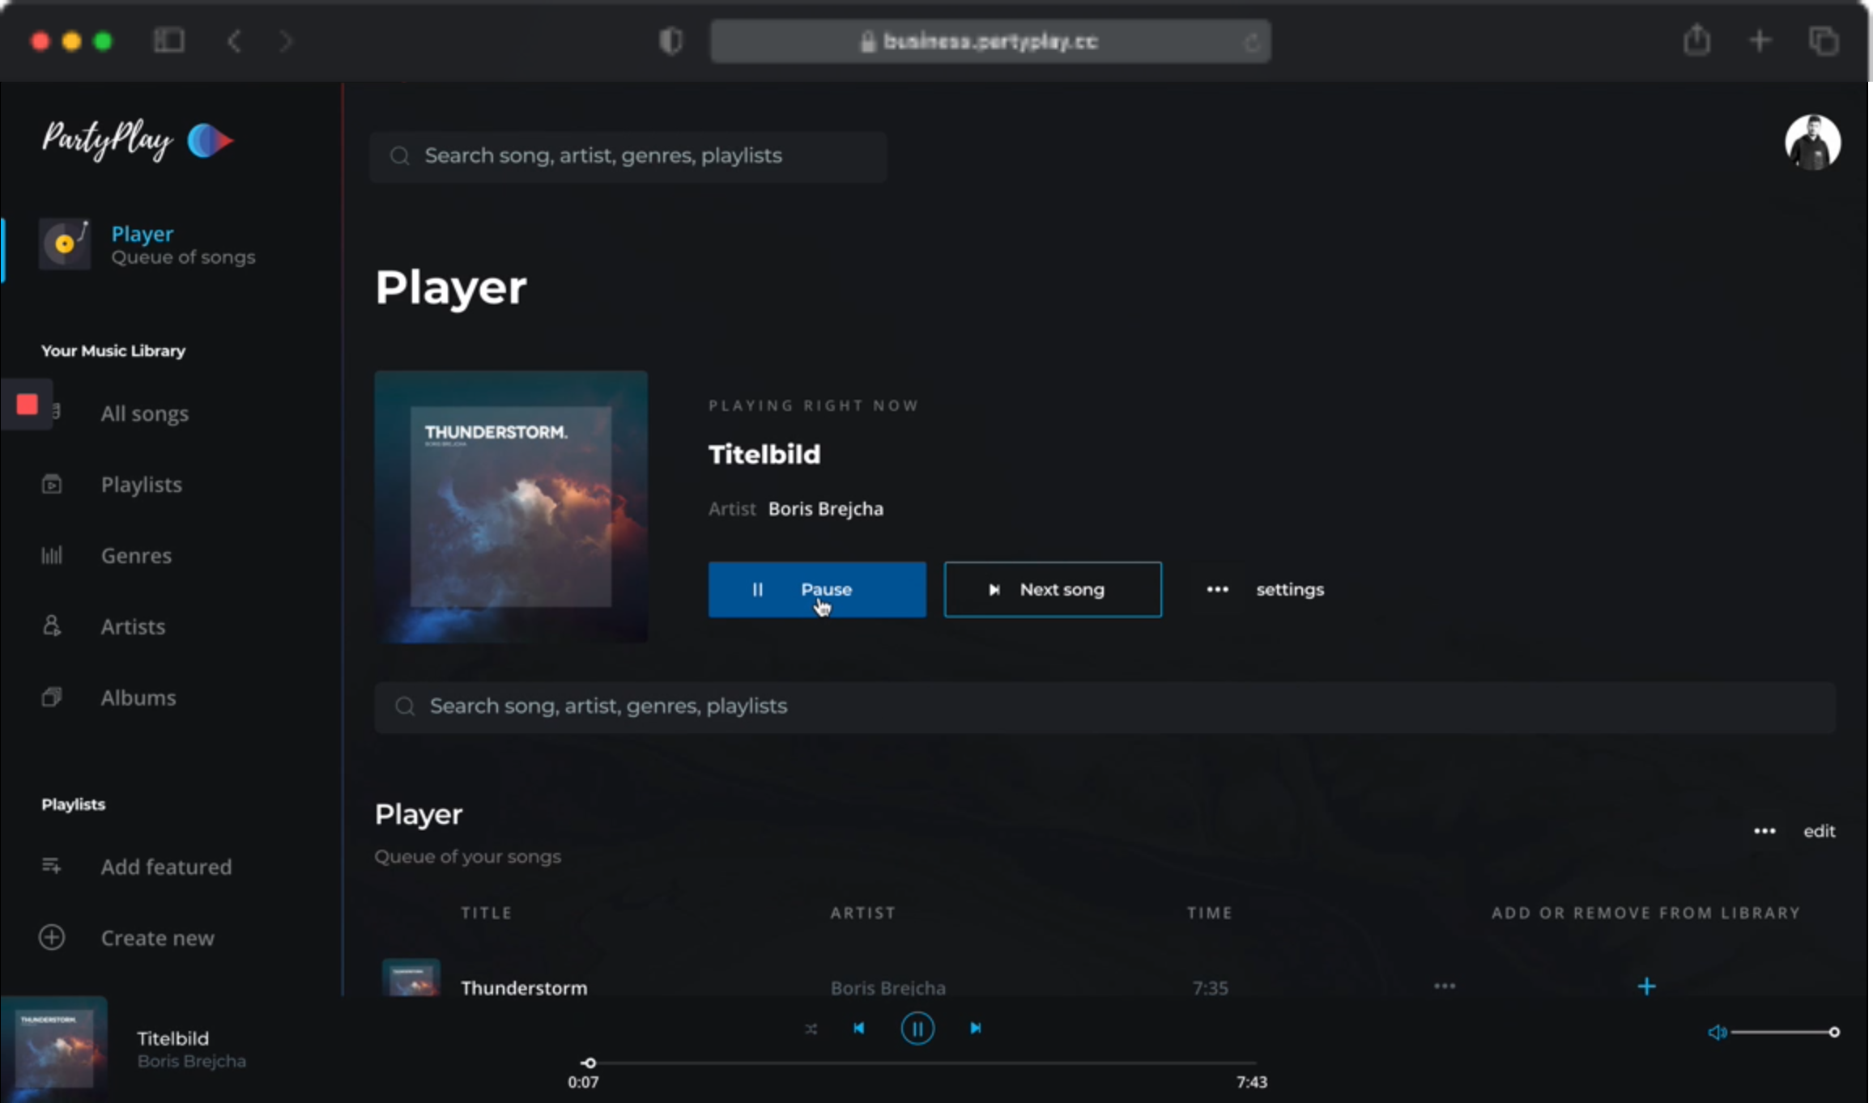1873x1103 pixels.
Task: Open the user profile avatar
Action: point(1812,142)
